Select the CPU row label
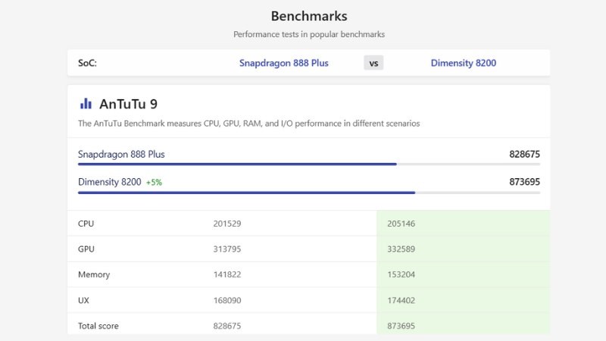This screenshot has width=606, height=341. pos(86,224)
